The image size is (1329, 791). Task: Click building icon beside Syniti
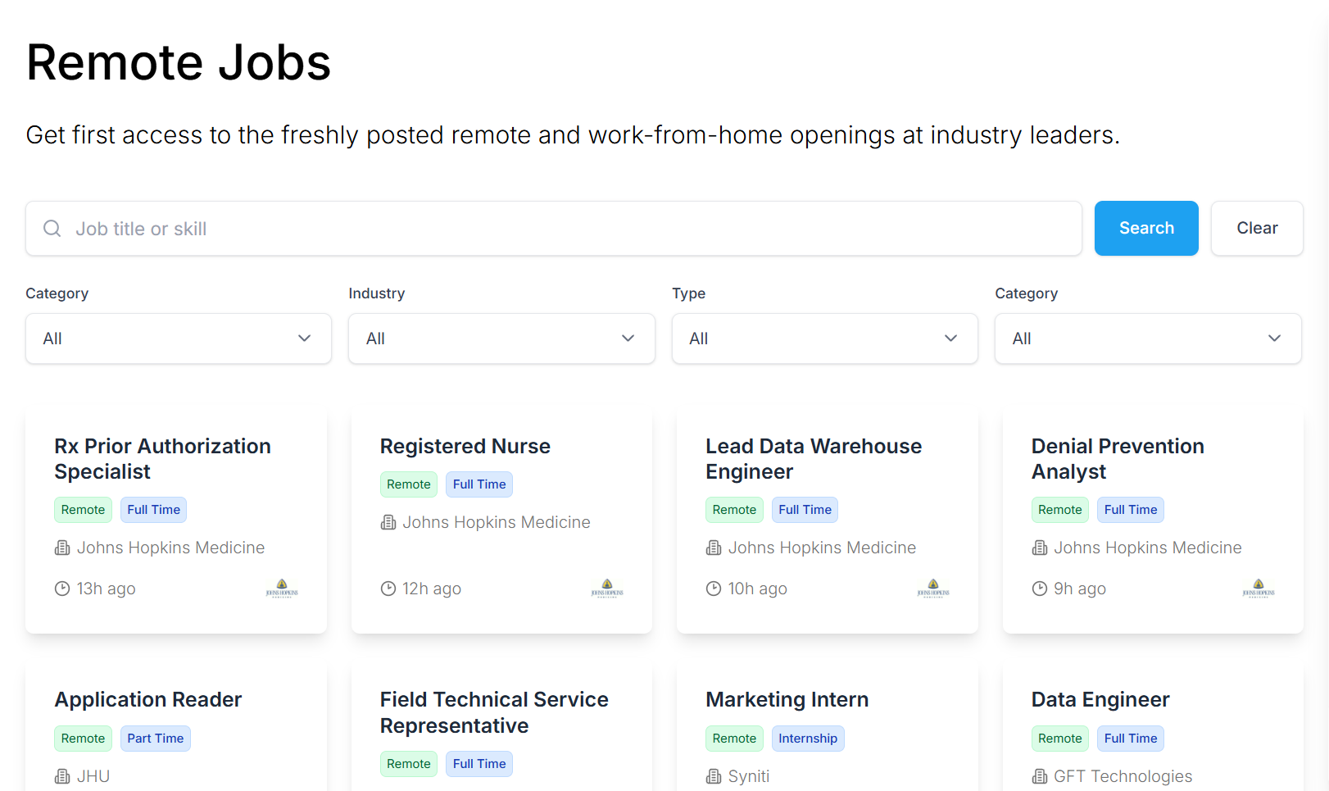coord(714,776)
